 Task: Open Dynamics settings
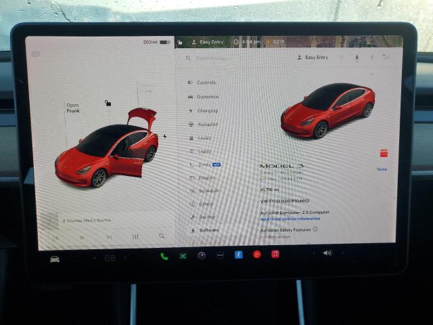pos(203,97)
